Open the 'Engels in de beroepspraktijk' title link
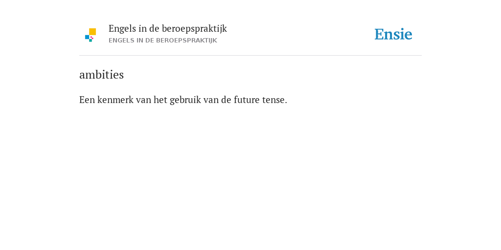 coord(168,29)
